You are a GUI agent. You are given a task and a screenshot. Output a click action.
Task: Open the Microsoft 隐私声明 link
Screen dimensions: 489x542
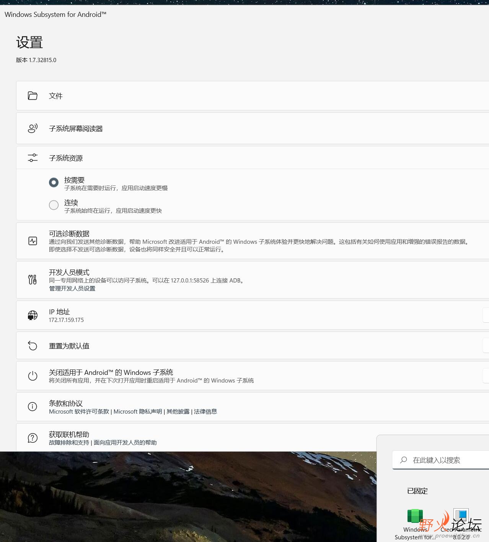(x=138, y=412)
